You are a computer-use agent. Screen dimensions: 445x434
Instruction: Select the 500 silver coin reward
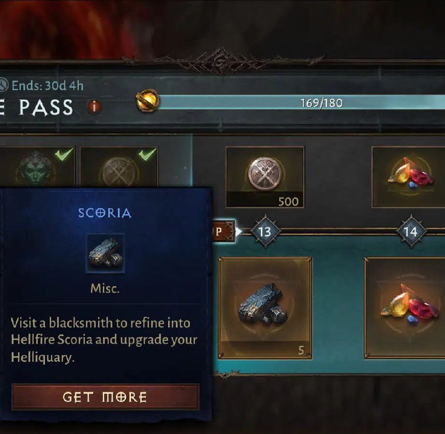pos(265,177)
